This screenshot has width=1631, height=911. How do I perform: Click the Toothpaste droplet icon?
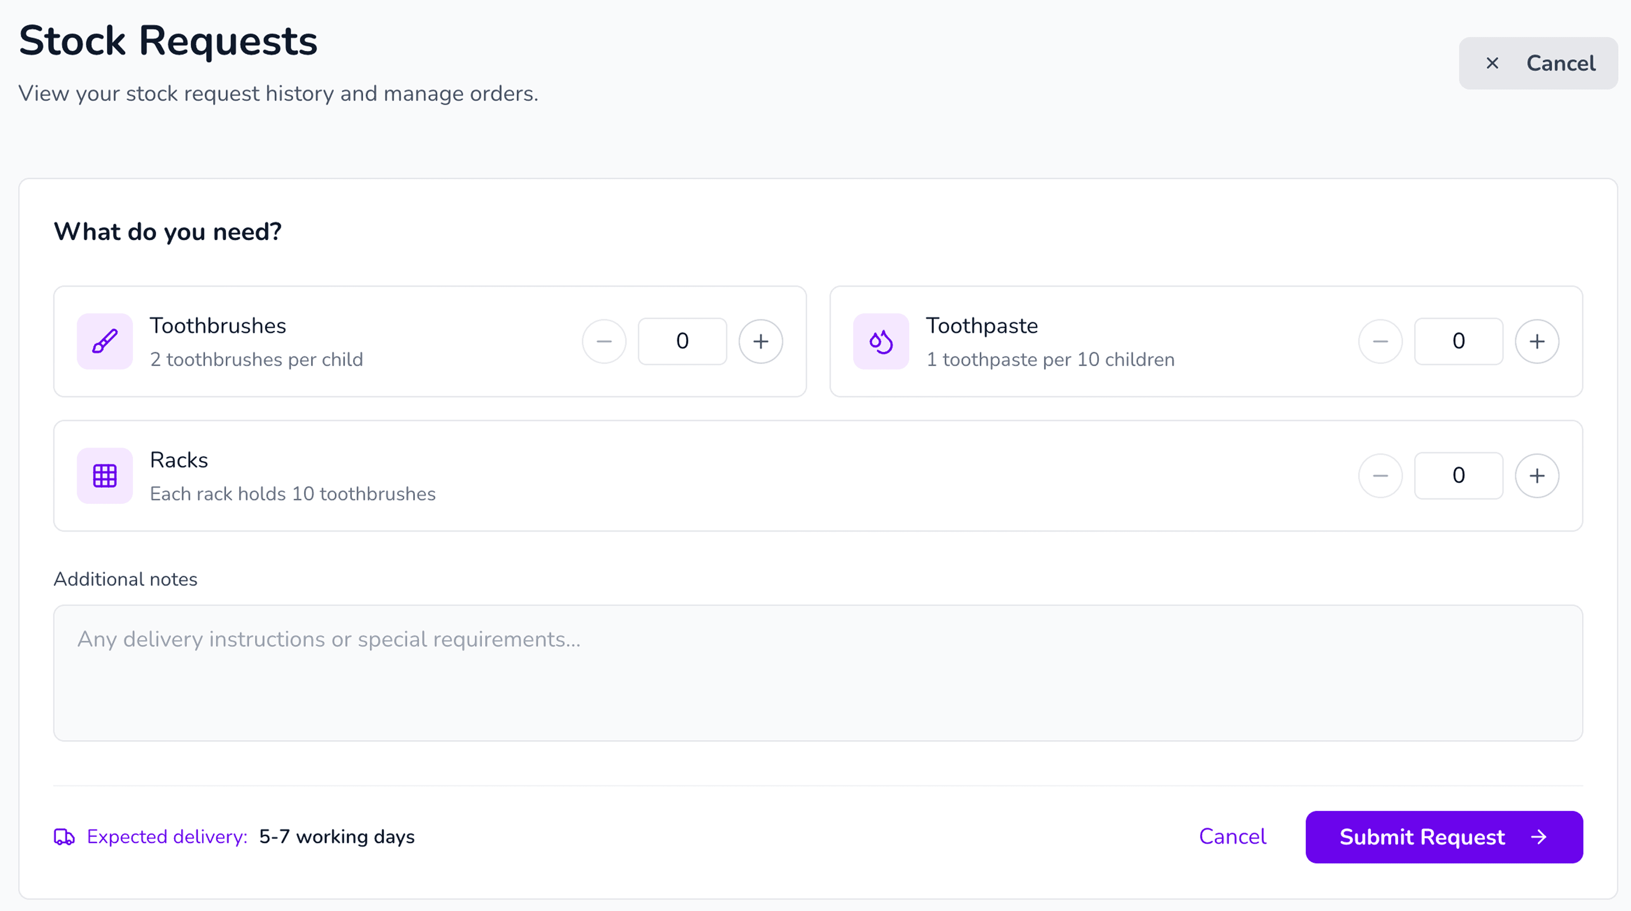click(881, 341)
